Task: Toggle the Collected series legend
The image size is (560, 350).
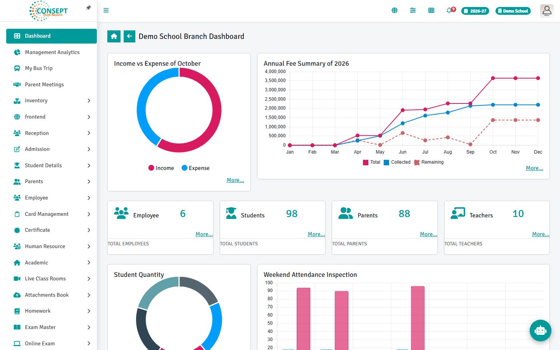Action: pos(397,162)
